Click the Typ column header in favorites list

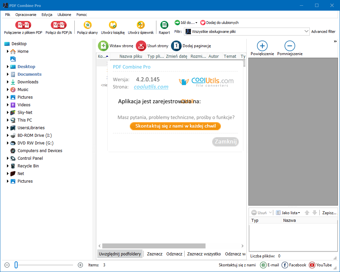(265, 220)
